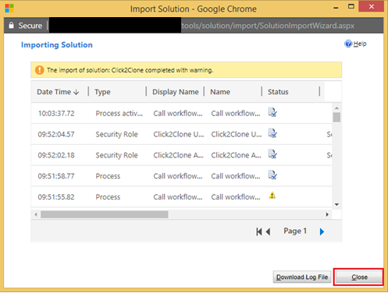The height and width of the screenshot is (293, 388).
Task: Click the Page 1 indicator
Action: pyautogui.click(x=295, y=231)
